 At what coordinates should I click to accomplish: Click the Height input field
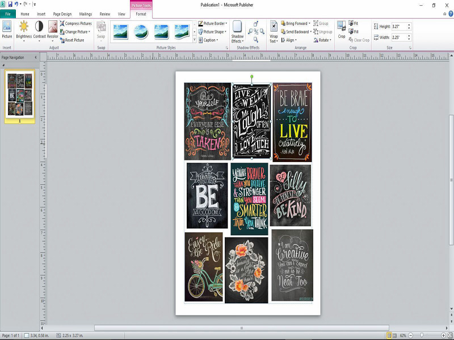pos(399,27)
